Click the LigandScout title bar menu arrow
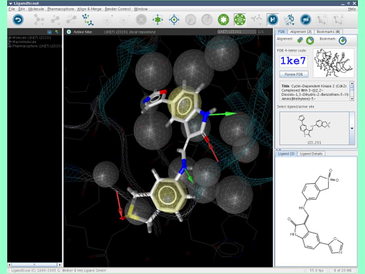This screenshot has height=274, width=365. (10, 3)
